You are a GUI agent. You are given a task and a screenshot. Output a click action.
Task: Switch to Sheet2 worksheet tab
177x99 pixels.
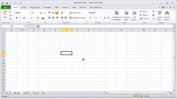coord(26,93)
